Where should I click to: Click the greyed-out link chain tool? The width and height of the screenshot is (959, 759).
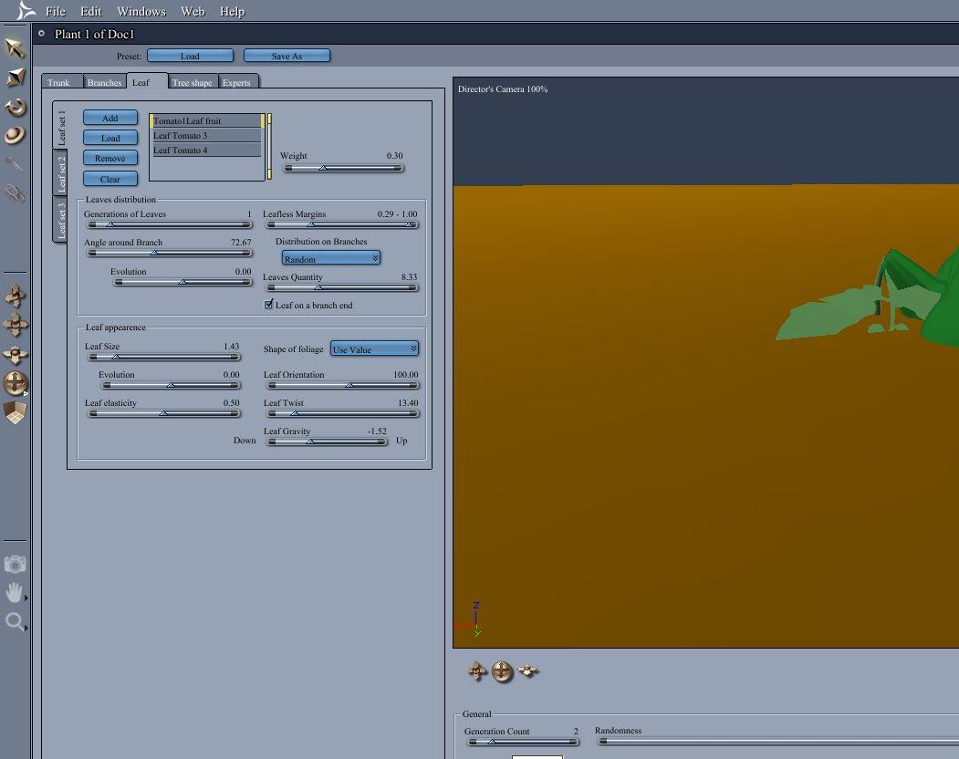[15, 194]
